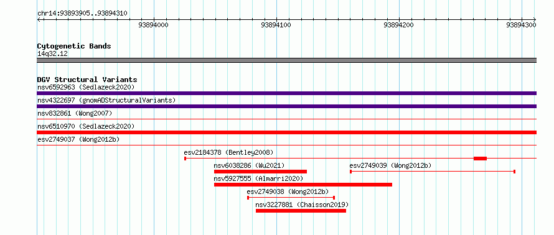Open esv2749037 (Wong2012b) label
The width and height of the screenshot is (554, 235).
[x=78, y=139]
